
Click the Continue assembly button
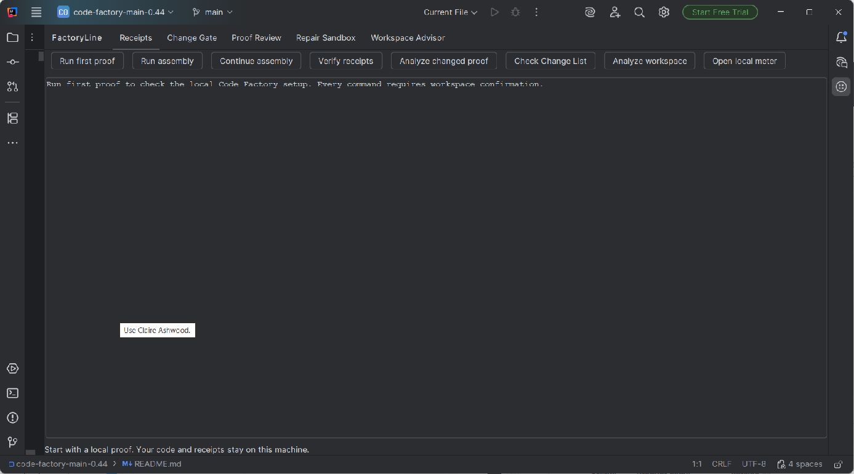256,61
